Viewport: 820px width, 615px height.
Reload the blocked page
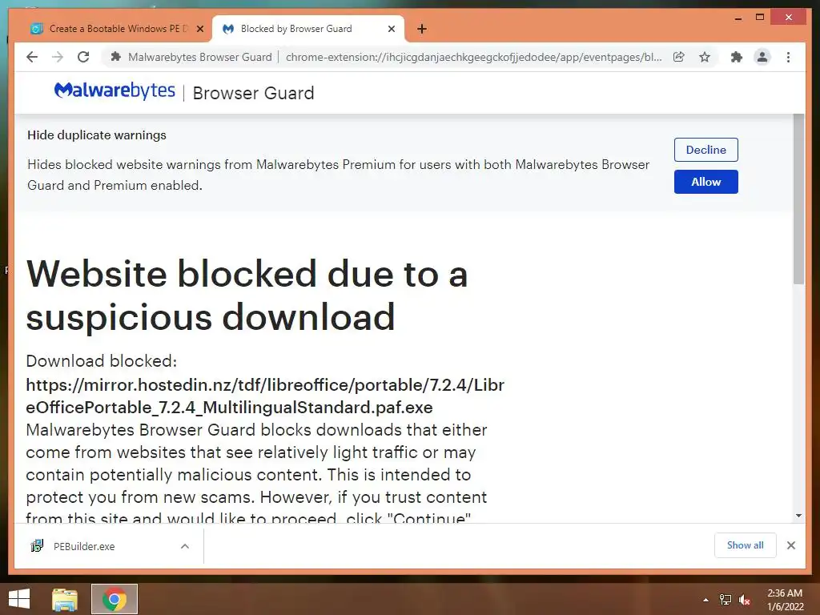pos(83,57)
